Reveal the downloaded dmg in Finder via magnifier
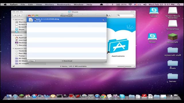This screenshot has height=103, width=184. tap(103, 20)
